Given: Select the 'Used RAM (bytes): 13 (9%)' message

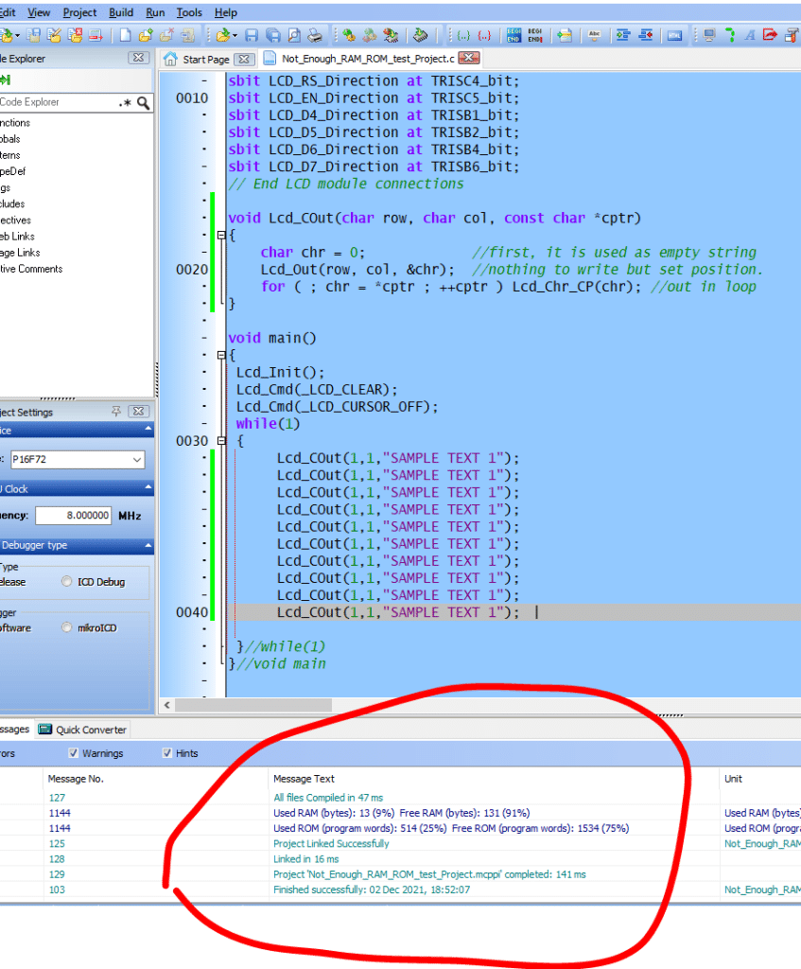Looking at the screenshot, I should tap(401, 813).
